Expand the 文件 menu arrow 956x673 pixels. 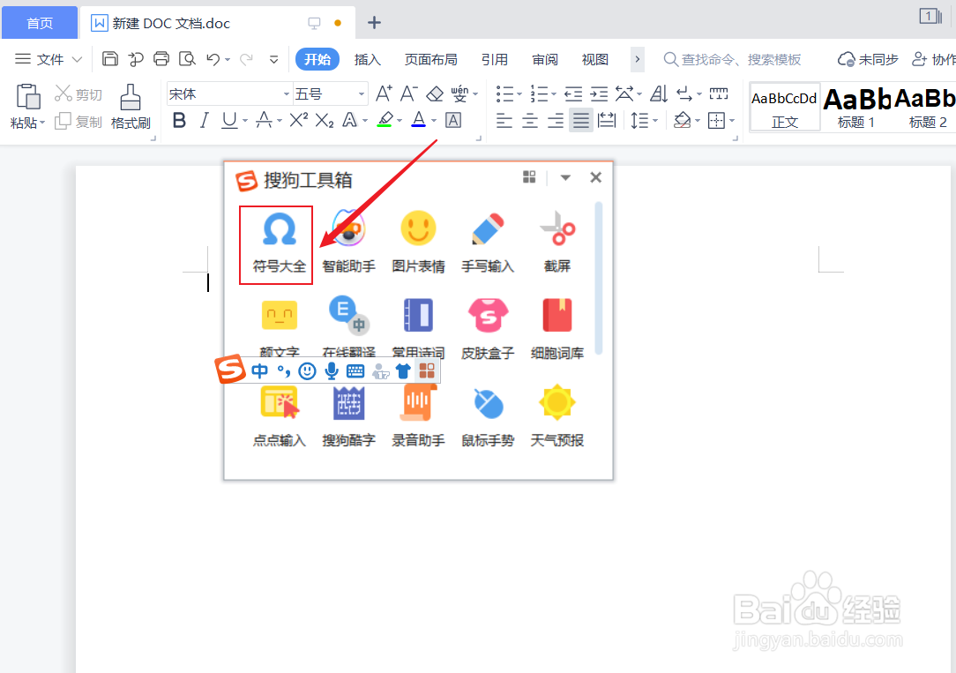[x=77, y=59]
